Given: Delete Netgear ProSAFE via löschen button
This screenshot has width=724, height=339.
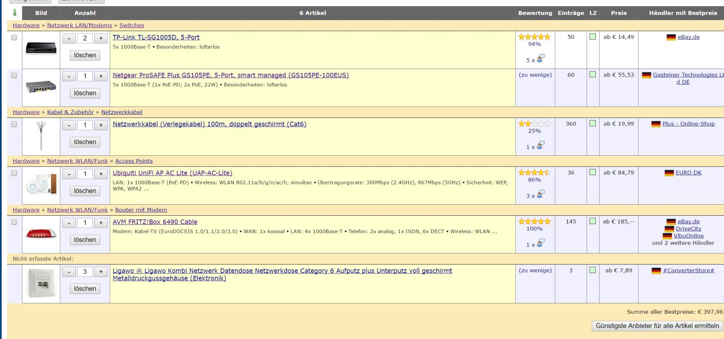Looking at the screenshot, I should coord(85,93).
